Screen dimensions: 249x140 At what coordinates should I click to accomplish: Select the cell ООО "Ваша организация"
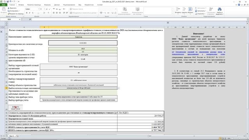[x=79, y=66]
